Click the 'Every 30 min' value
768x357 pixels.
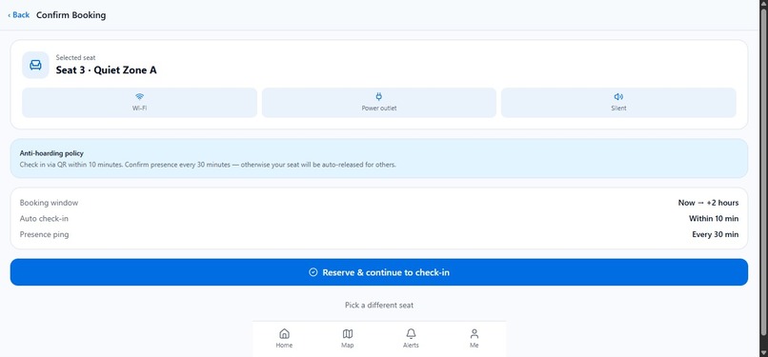click(715, 235)
